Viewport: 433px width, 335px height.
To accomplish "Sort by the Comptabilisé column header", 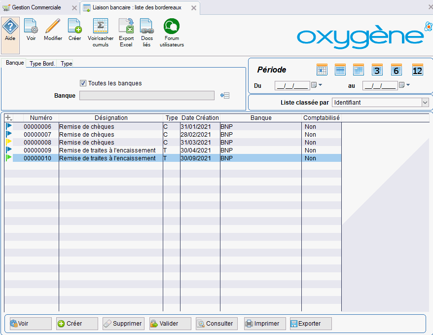I will click(x=322, y=118).
